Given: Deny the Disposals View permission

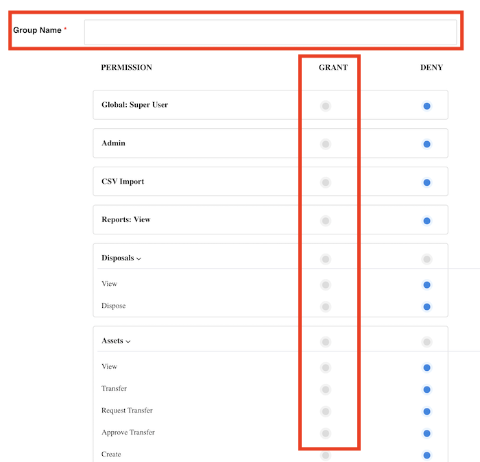Looking at the screenshot, I should pyautogui.click(x=427, y=284).
